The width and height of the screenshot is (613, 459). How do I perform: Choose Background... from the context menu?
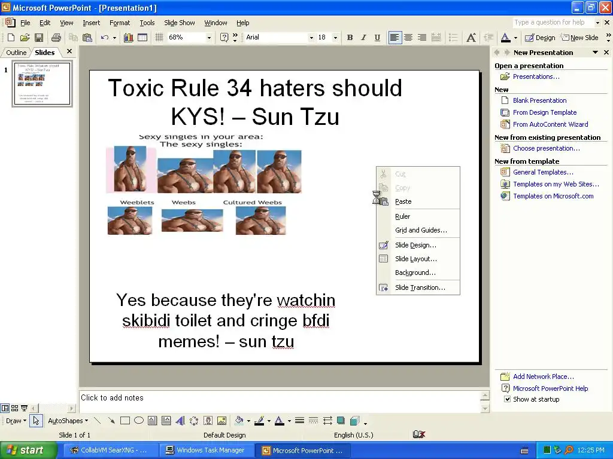coord(418,273)
